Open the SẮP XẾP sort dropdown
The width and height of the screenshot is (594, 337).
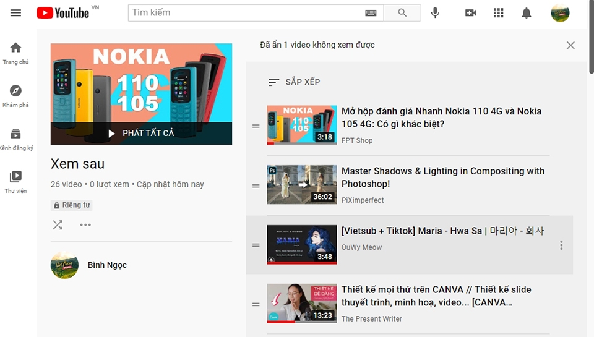pos(294,82)
